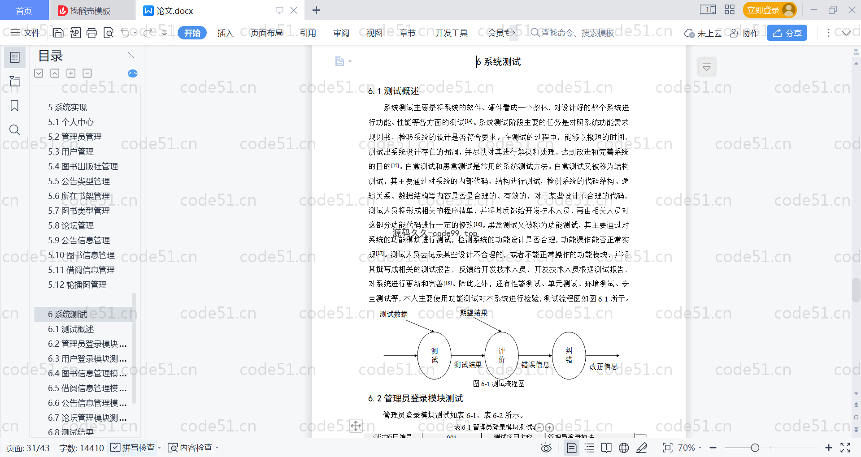The width and height of the screenshot is (861, 457).
Task: Open the Chapter navigation icon in the sidebar
Action: pos(15,81)
